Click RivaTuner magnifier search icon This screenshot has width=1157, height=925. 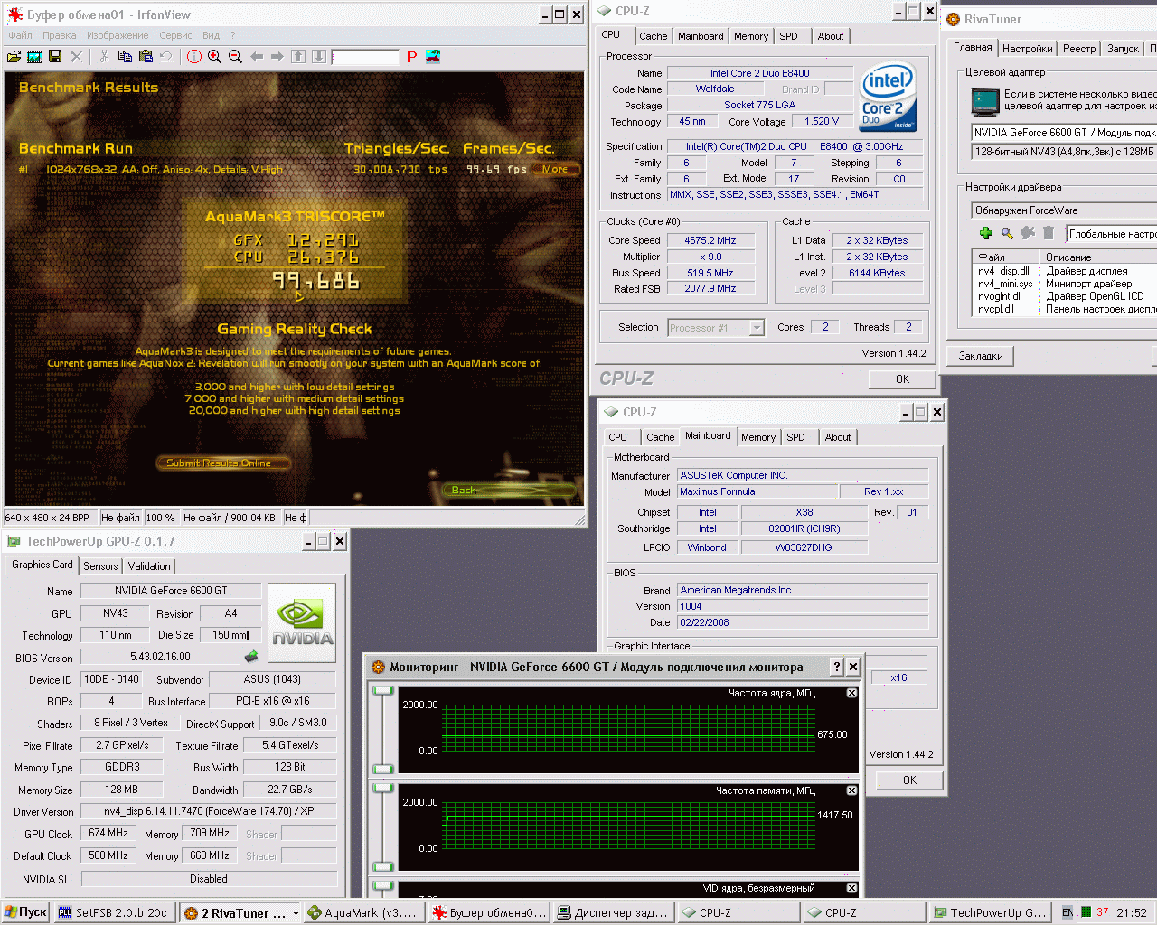pyautogui.click(x=1007, y=233)
